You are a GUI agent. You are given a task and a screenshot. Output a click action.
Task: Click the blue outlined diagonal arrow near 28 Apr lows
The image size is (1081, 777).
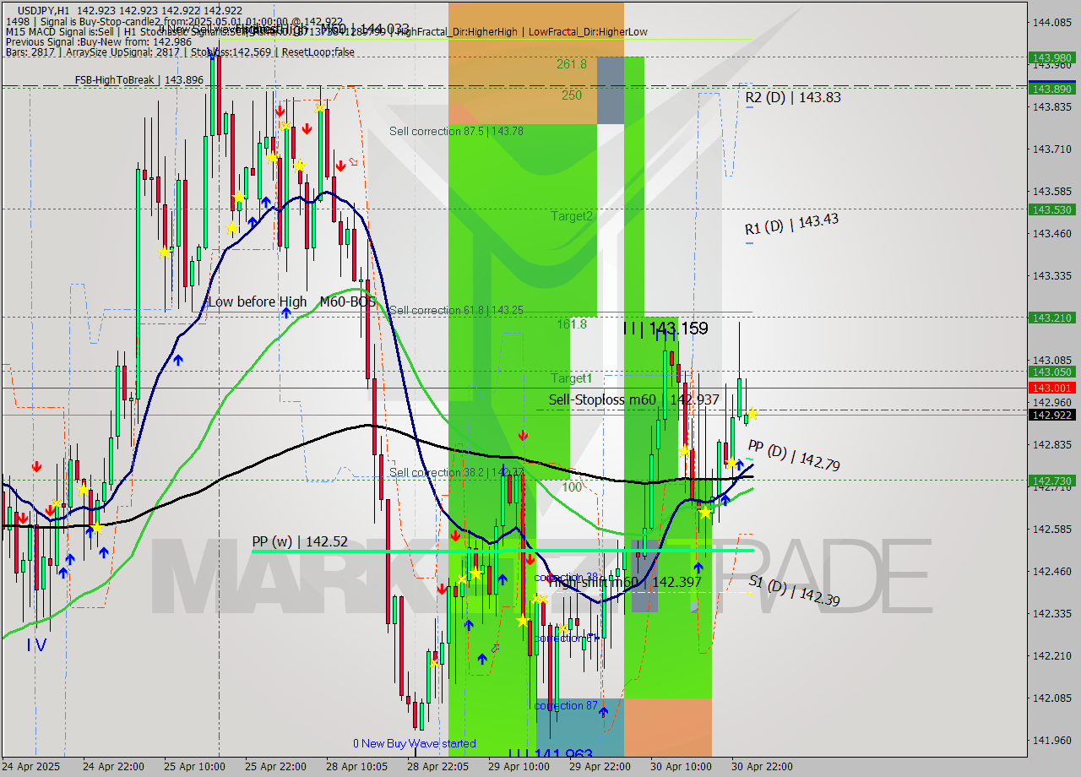click(495, 648)
